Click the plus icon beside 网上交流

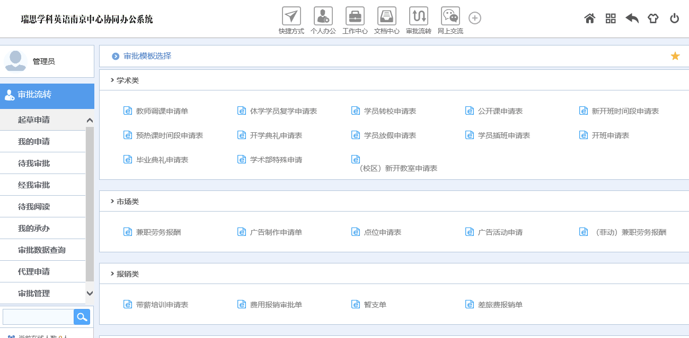coord(474,17)
